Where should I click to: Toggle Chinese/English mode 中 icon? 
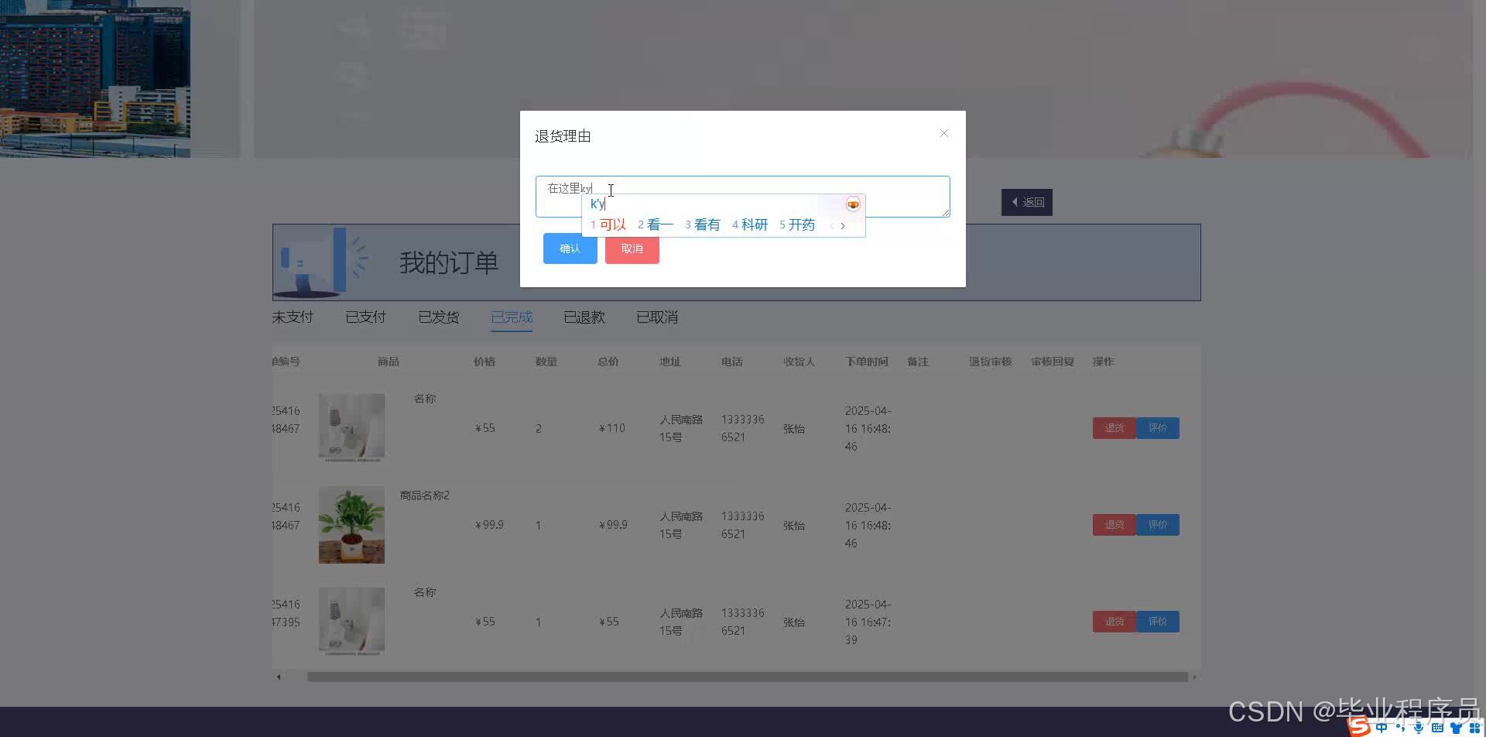(1382, 728)
